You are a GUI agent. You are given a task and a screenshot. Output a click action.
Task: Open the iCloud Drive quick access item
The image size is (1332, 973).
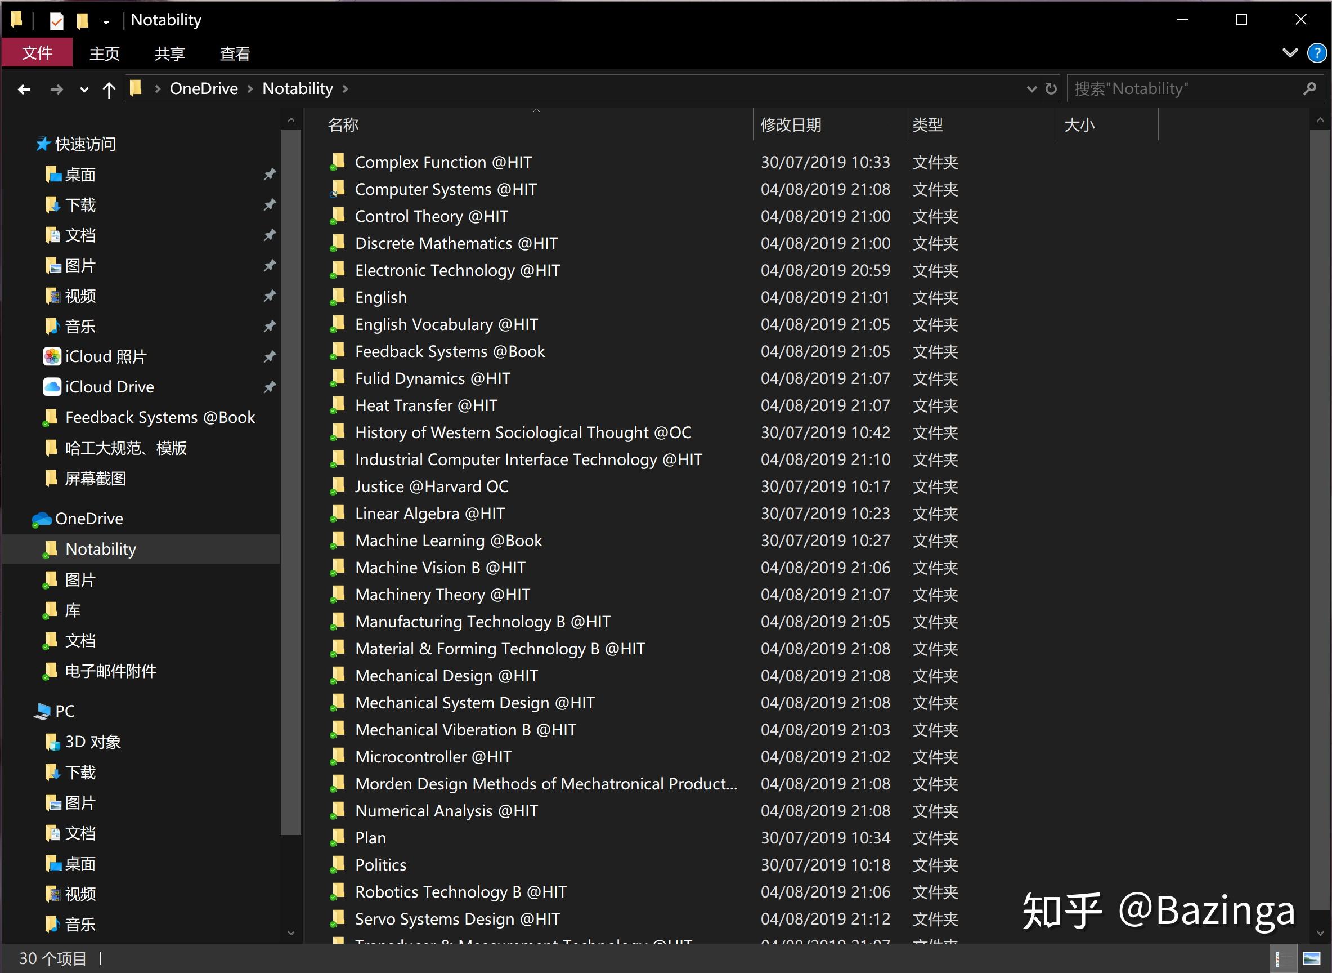(110, 387)
